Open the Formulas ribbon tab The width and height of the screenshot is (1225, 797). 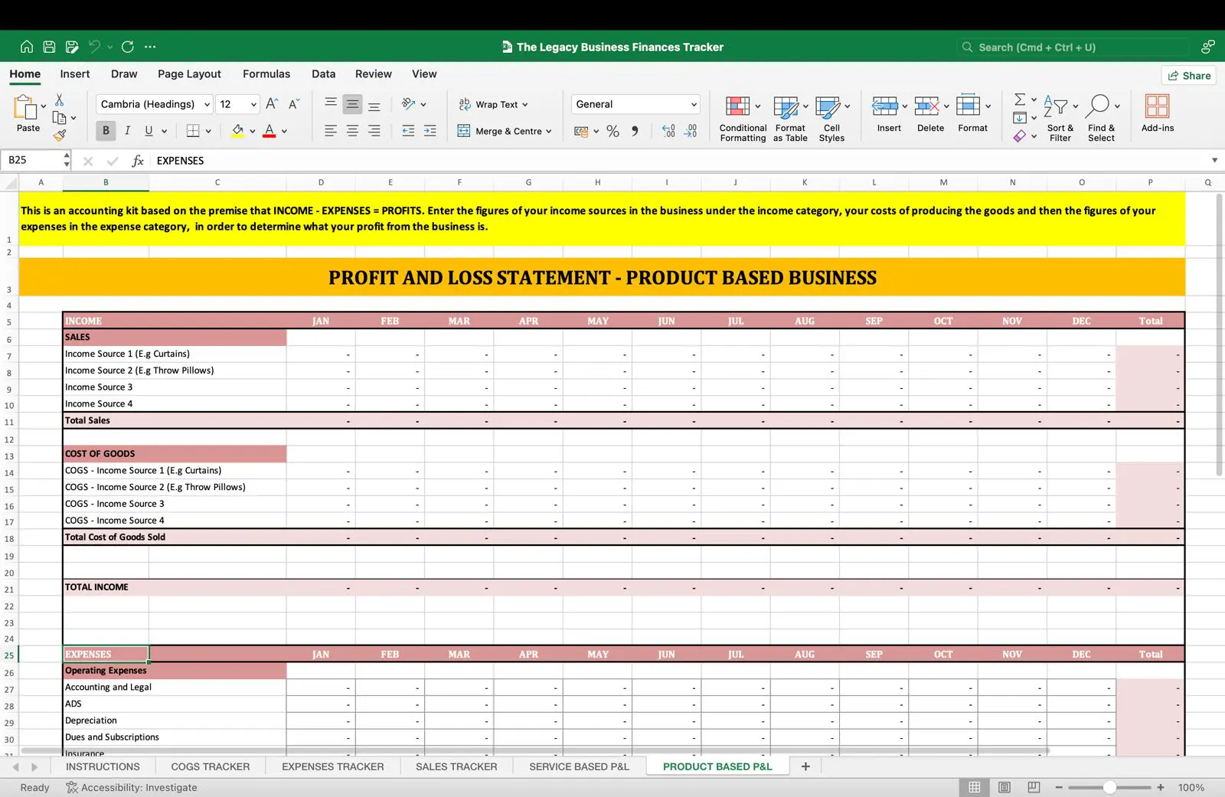(266, 74)
